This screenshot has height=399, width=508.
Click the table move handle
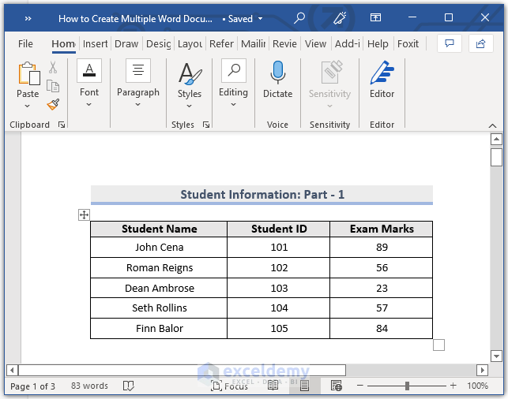[84, 214]
